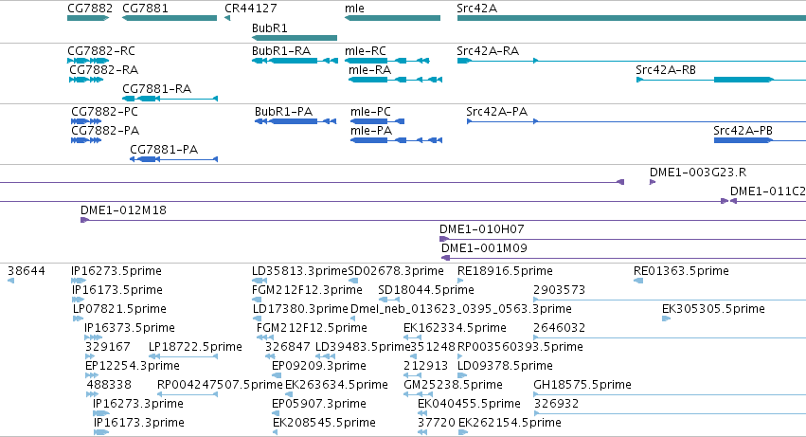Viewport: 806px width, 437px height.
Task: Click the EP05907.3prime EST label
Action: 318,404
